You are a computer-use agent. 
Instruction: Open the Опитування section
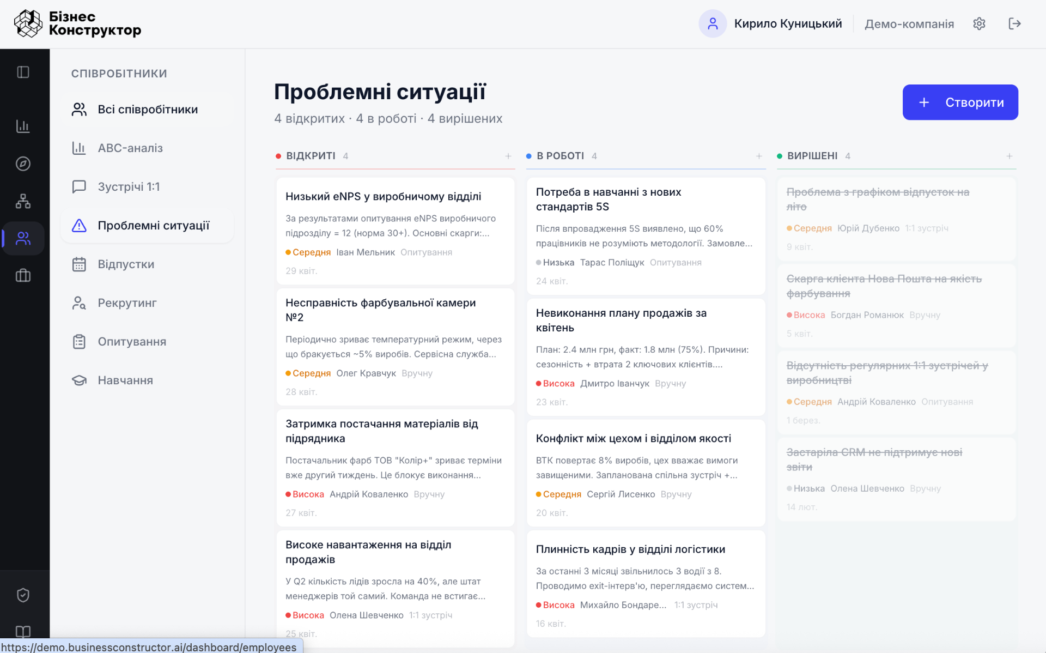tap(147, 342)
